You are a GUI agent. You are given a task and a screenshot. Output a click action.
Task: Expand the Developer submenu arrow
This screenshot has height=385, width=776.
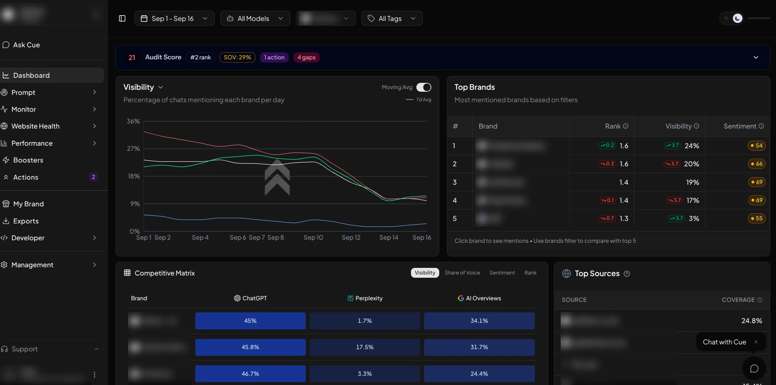(94, 238)
